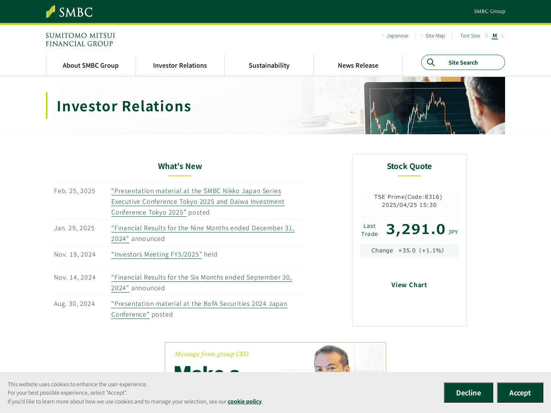The height and width of the screenshot is (413, 551).
Task: Open the Sustainability menu
Action: 269,65
